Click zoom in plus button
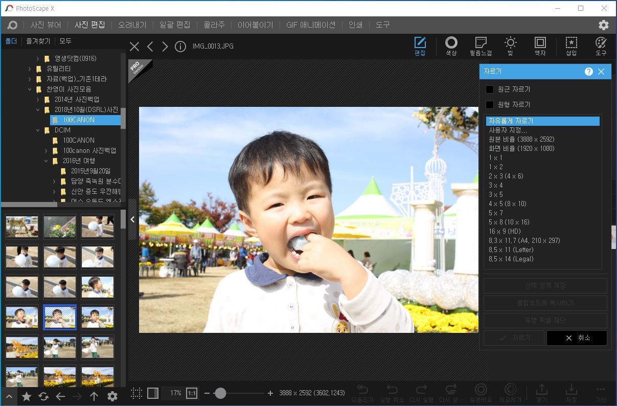The height and width of the screenshot is (406, 617). (x=270, y=393)
